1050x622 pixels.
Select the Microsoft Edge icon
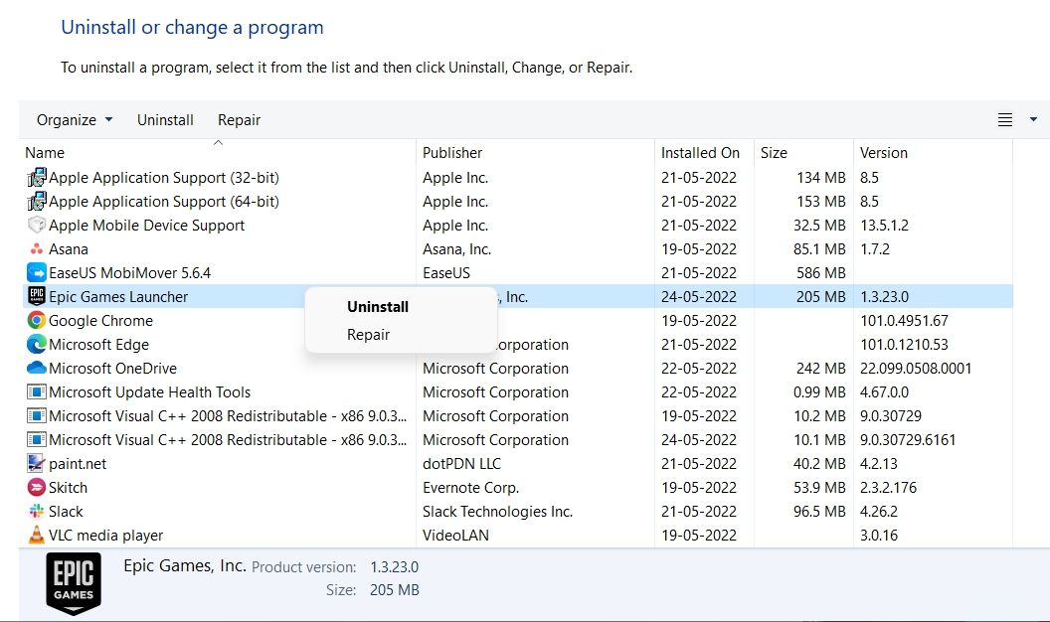click(x=36, y=345)
